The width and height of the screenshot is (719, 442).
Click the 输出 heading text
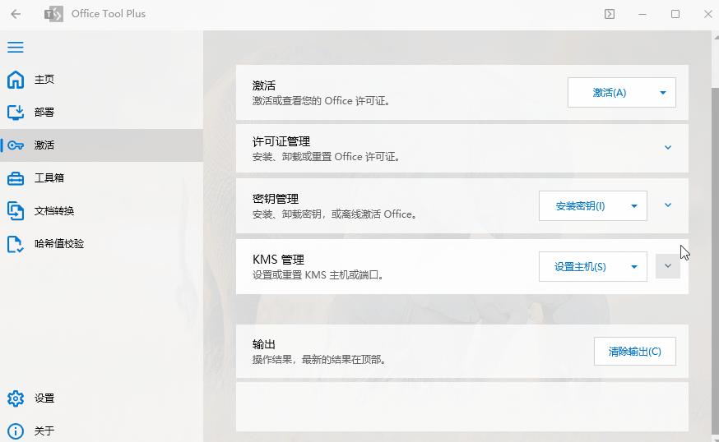click(264, 344)
